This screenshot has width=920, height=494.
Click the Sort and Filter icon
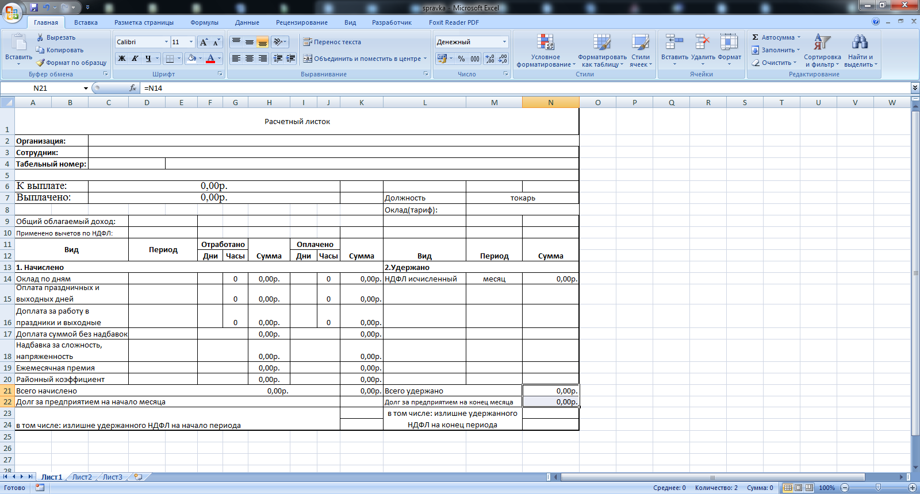click(x=822, y=43)
